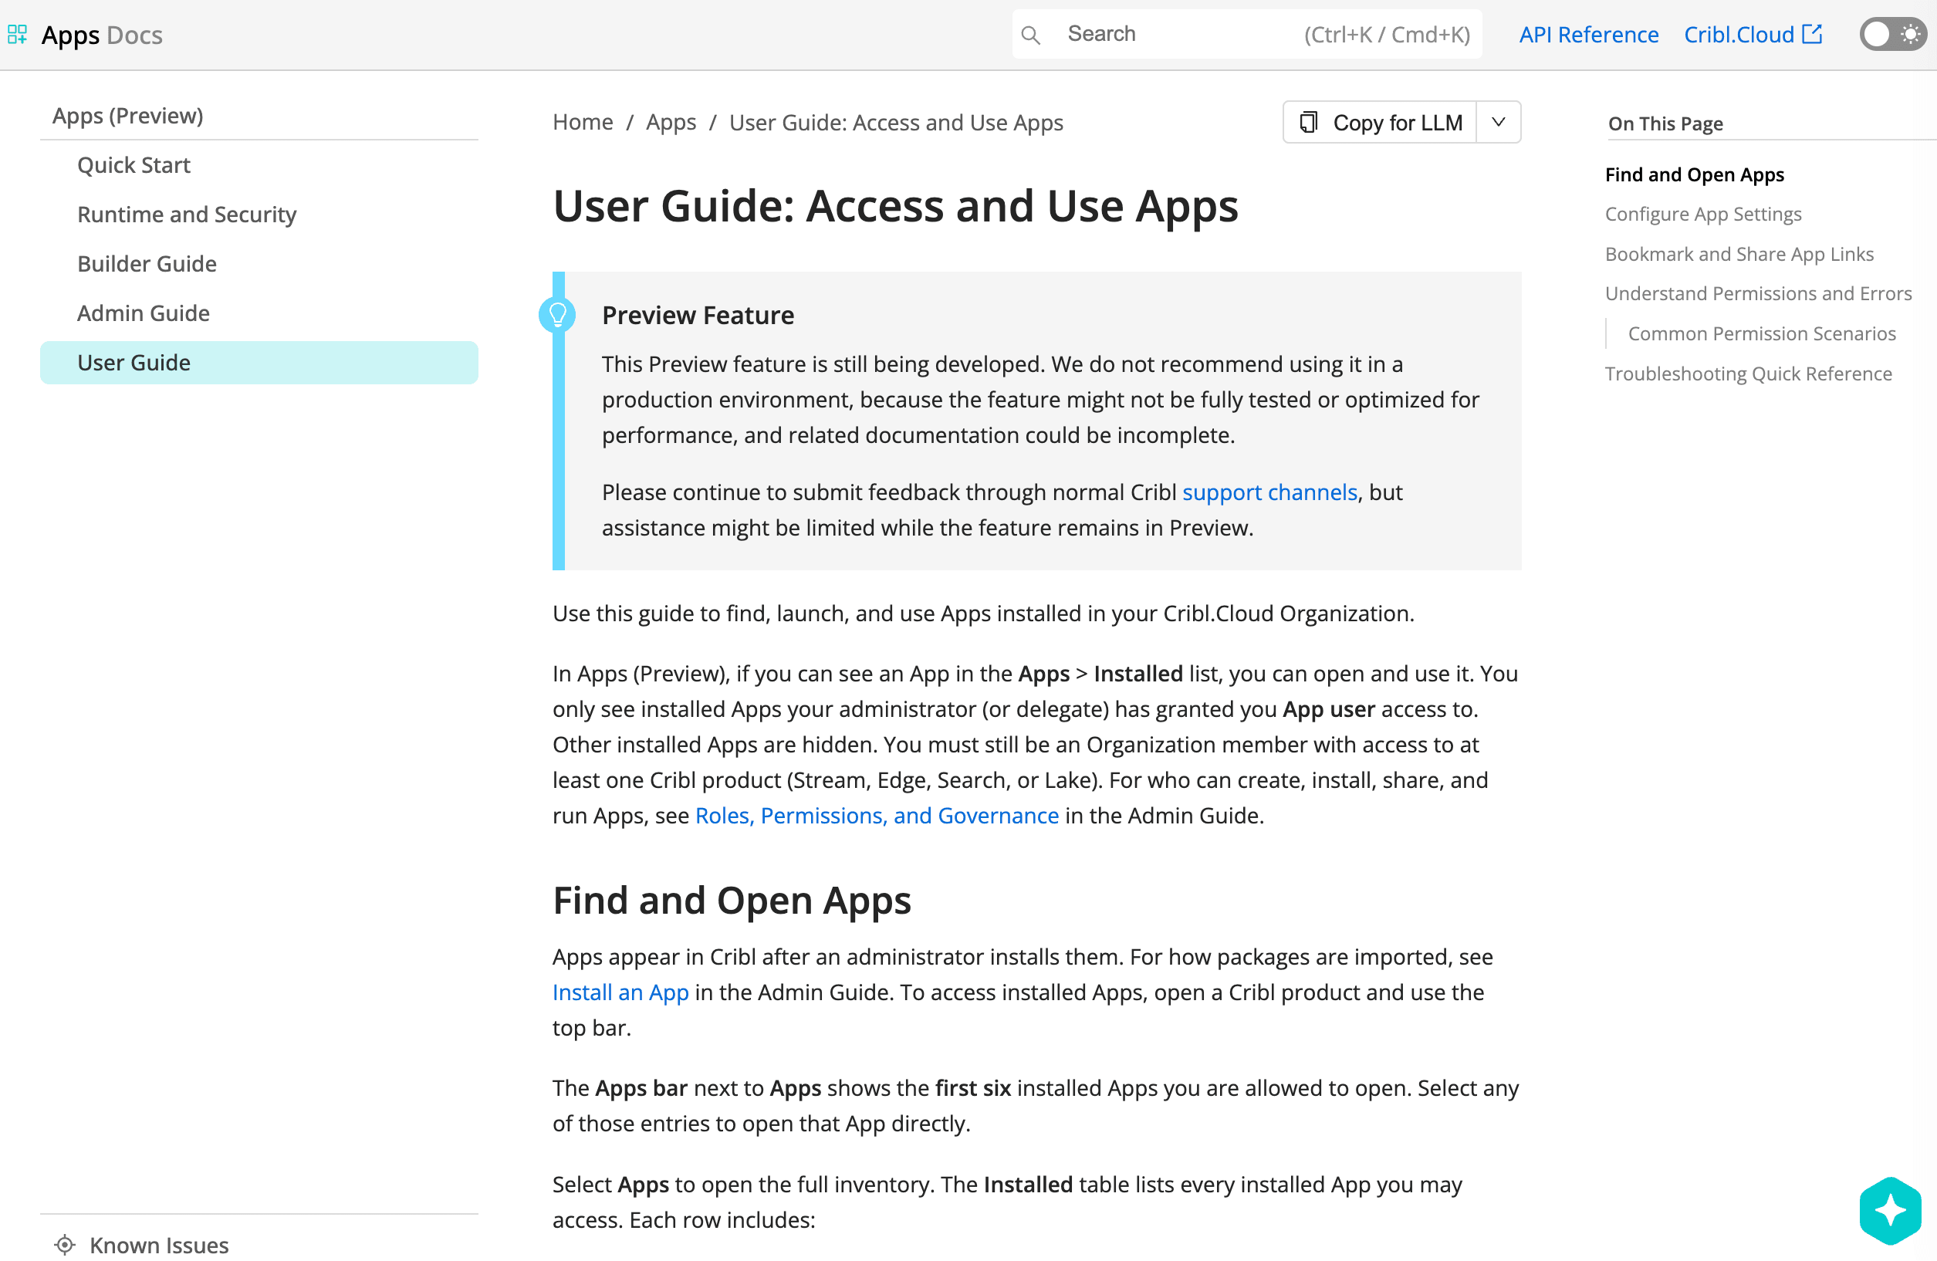
Task: Click the Cribl.Cloud external link icon
Action: [x=1813, y=34]
